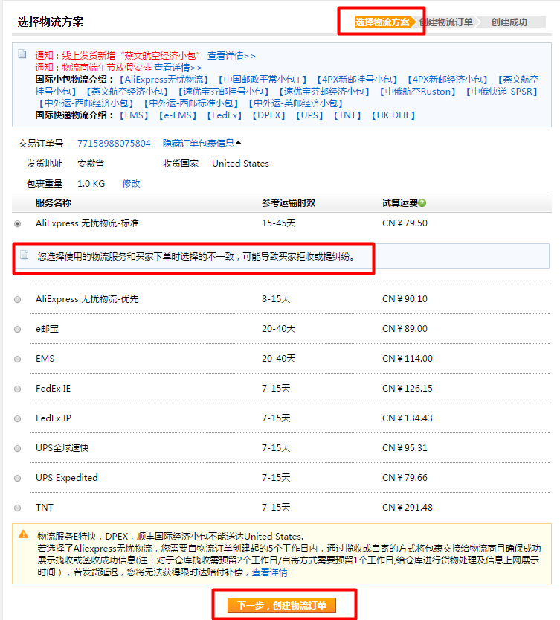The height and width of the screenshot is (620, 560).
Task: Collapse order details via 隐藏订单包裹信息
Action: click(x=202, y=143)
